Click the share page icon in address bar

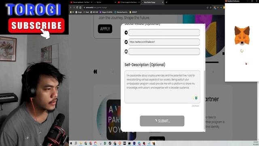tap(208, 7)
